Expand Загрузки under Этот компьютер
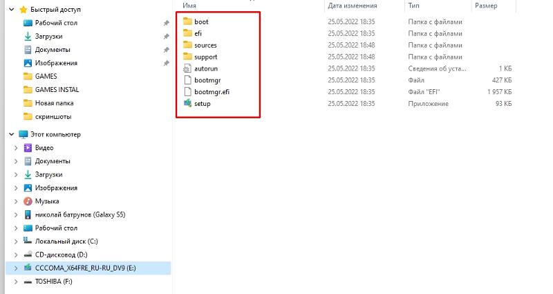This screenshot has width=553, height=294. (16, 175)
